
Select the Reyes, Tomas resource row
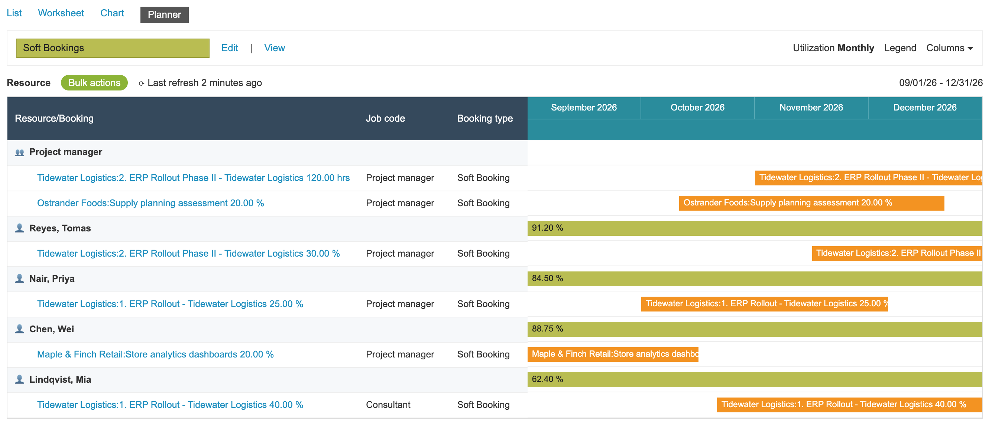tap(267, 228)
